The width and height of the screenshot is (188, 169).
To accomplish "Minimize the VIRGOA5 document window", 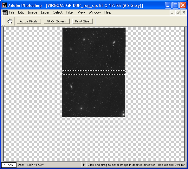I will click(172, 12).
